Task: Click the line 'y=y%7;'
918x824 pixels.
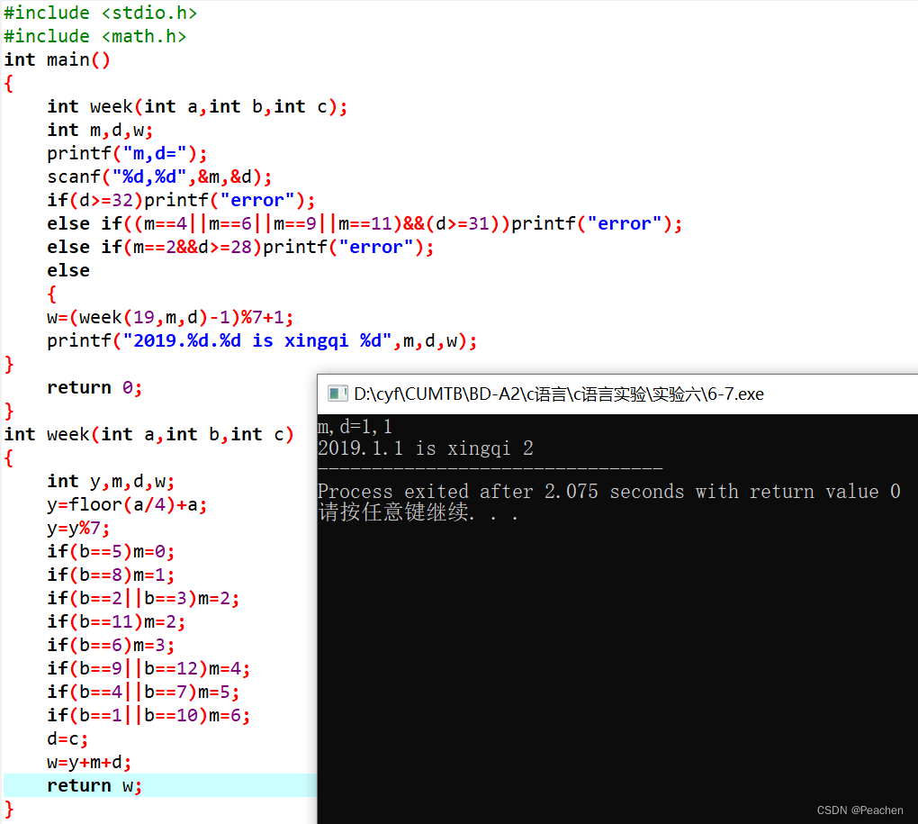Action: [78, 528]
